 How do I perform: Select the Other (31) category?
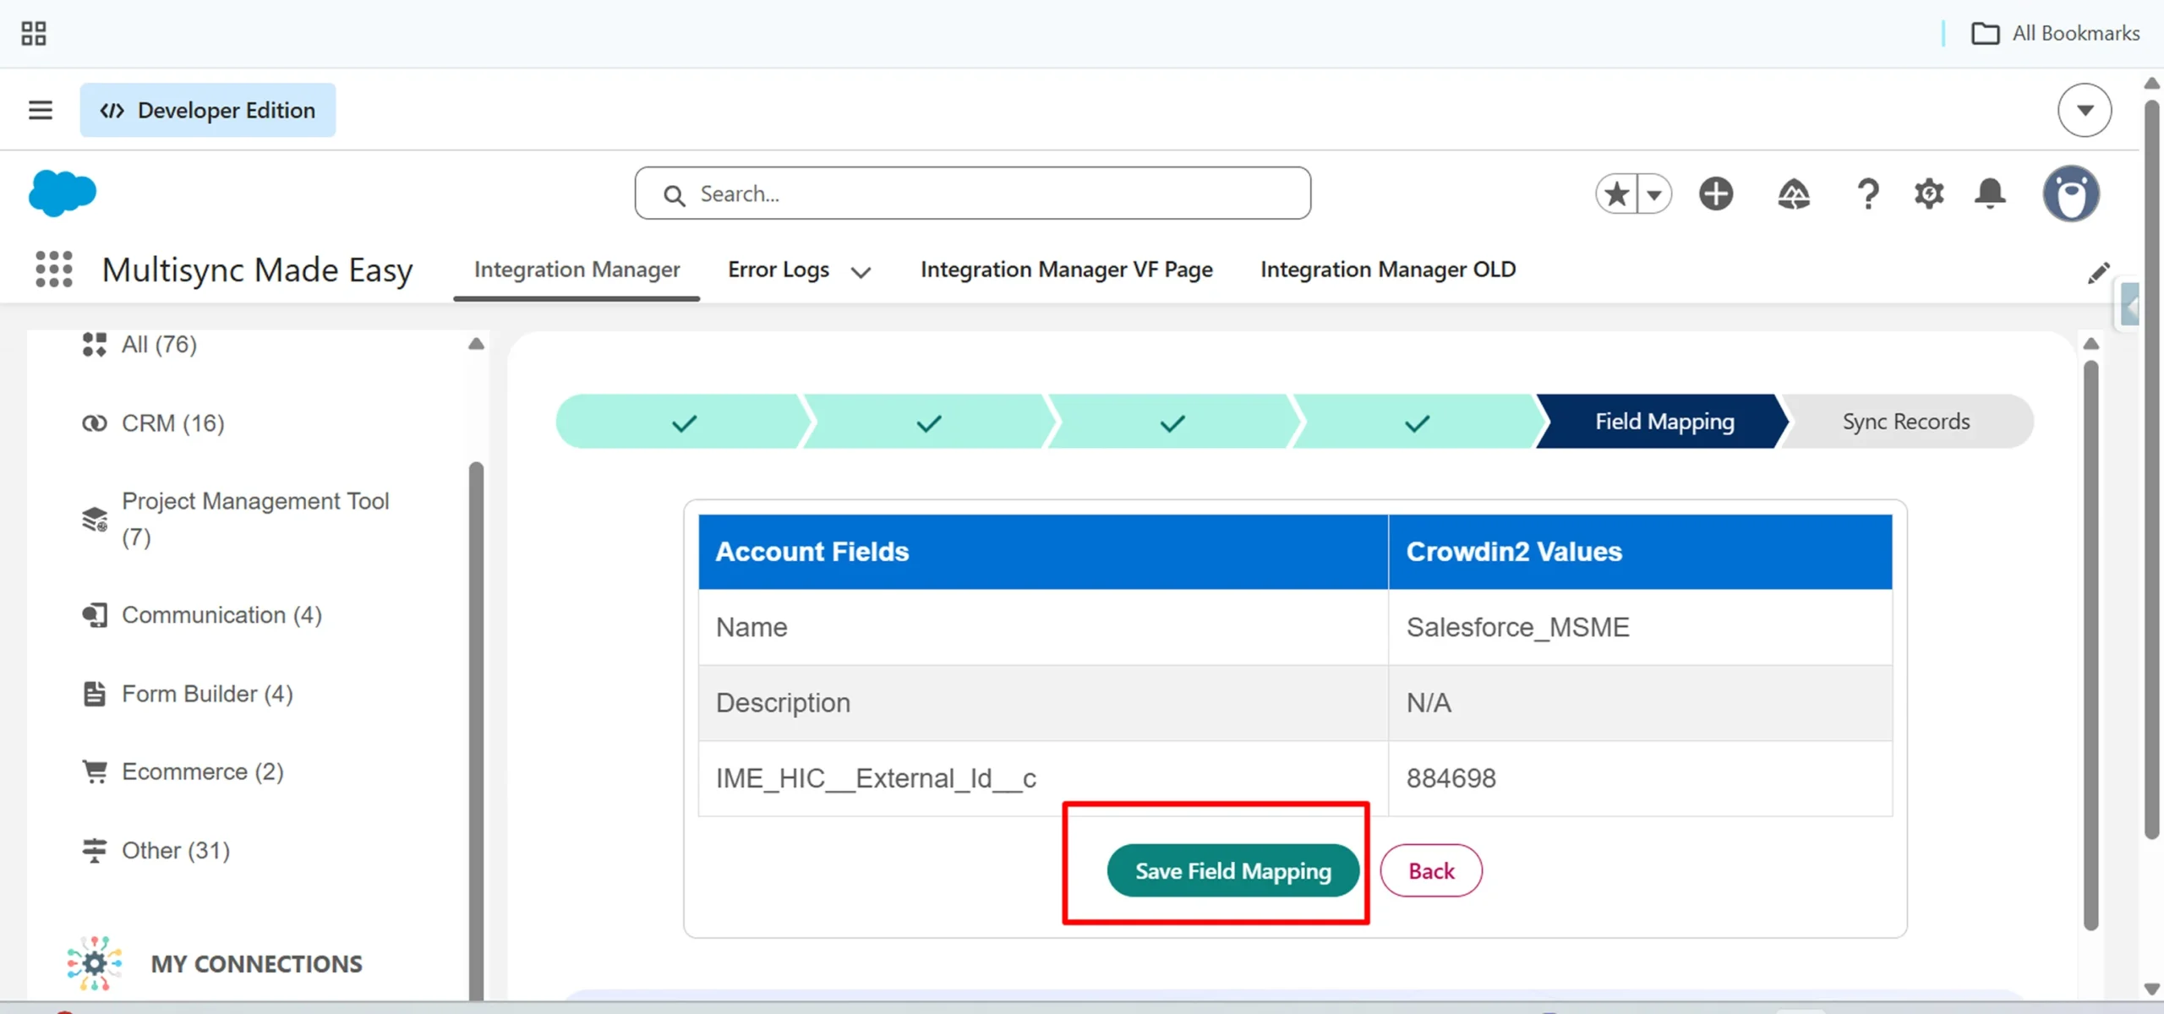tap(176, 850)
